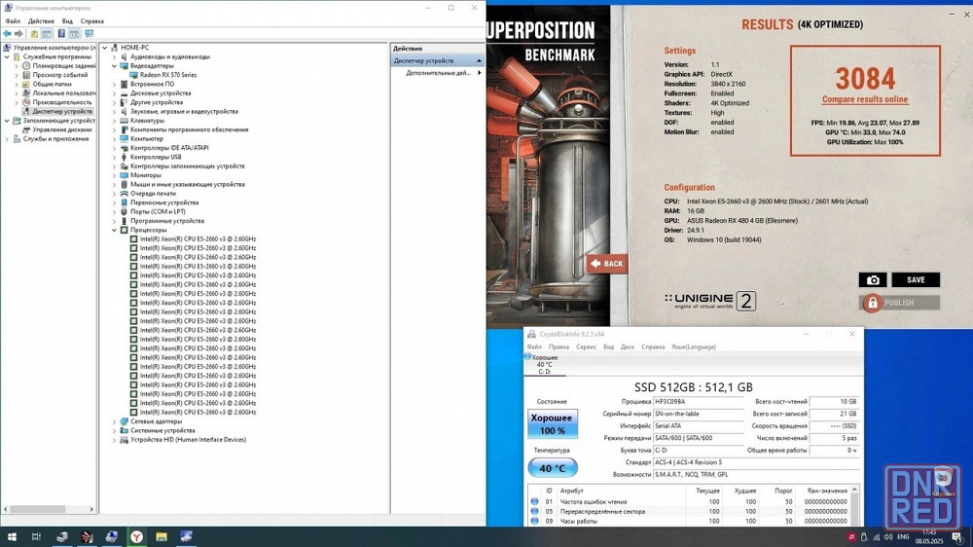The image size is (973, 547).
Task: Open the Язык(Language) menu in CrystalDiskInfo
Action: click(x=693, y=347)
